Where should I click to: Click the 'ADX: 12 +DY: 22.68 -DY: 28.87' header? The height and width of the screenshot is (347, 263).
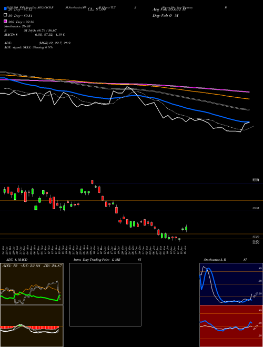pos(32,266)
